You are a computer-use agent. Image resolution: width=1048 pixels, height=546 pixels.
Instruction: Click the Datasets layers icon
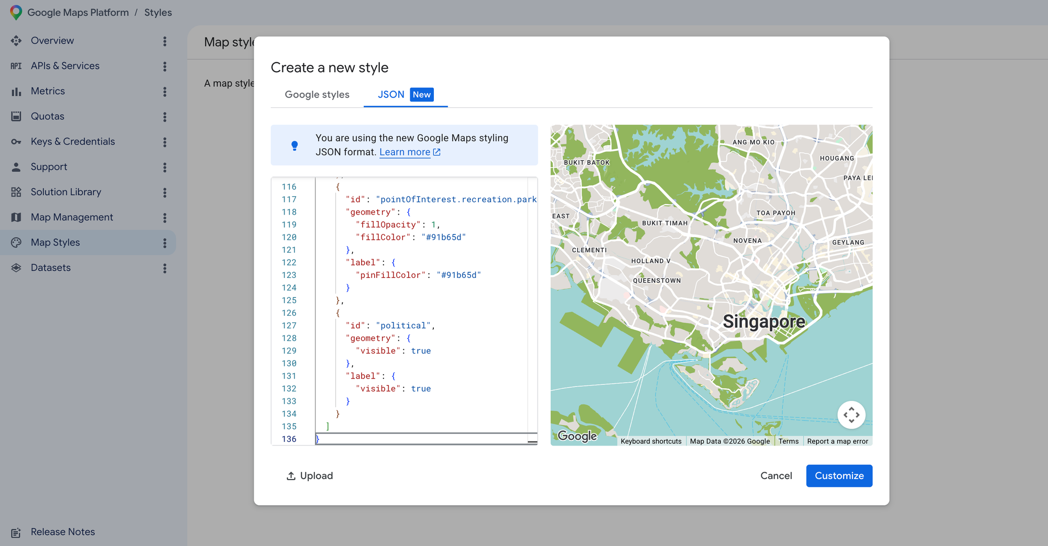click(16, 268)
